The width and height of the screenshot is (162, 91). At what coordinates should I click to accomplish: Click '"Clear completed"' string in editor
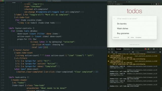click(83, 72)
